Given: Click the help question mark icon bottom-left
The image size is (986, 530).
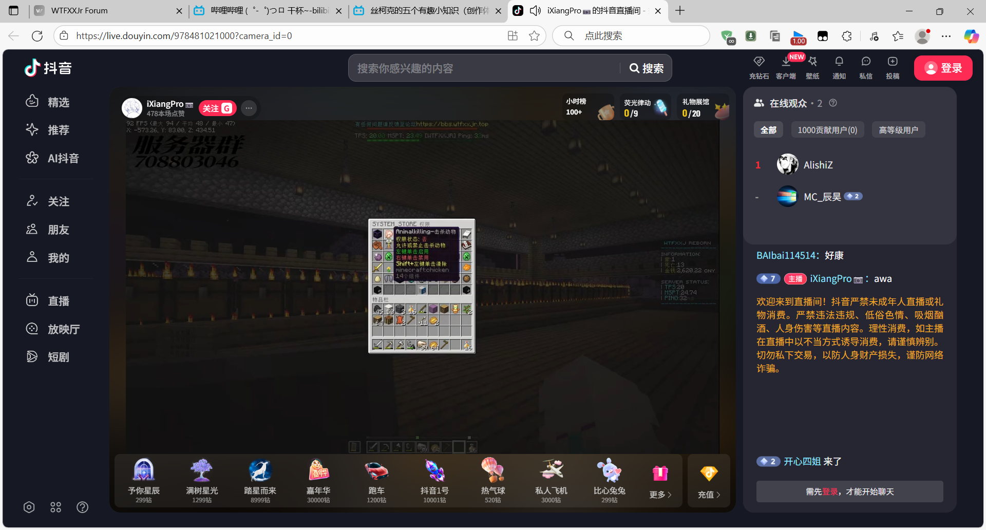Looking at the screenshot, I should click(82, 507).
